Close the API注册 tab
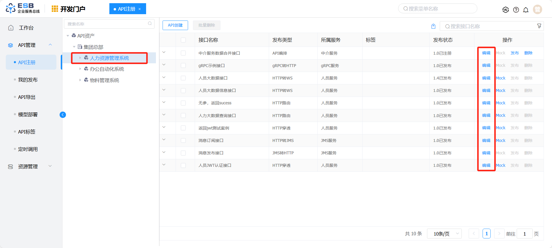Image resolution: width=552 pixels, height=248 pixels. [139, 9]
